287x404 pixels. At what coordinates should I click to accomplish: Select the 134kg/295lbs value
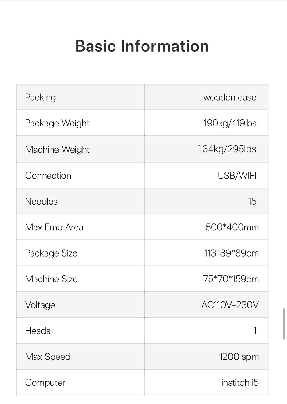pos(227,149)
